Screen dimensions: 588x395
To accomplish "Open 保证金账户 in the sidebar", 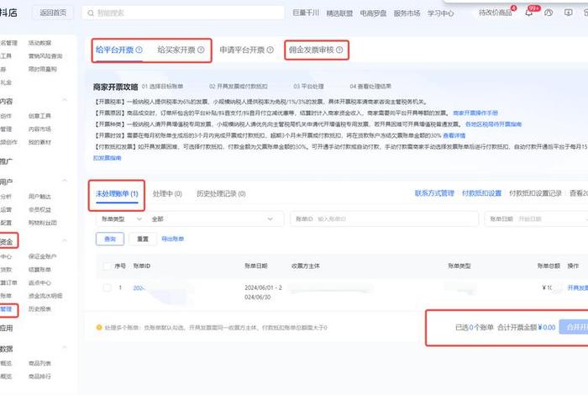I will [42, 256].
